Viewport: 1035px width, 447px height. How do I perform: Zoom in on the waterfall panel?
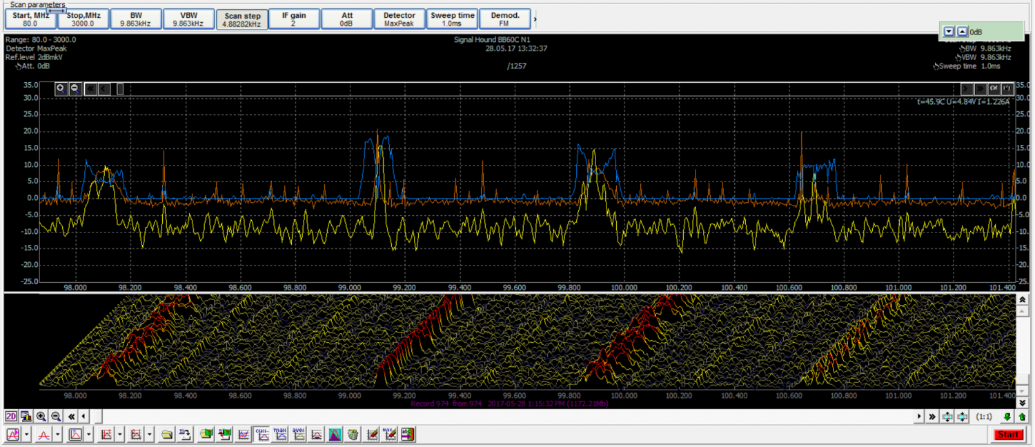coord(41,417)
